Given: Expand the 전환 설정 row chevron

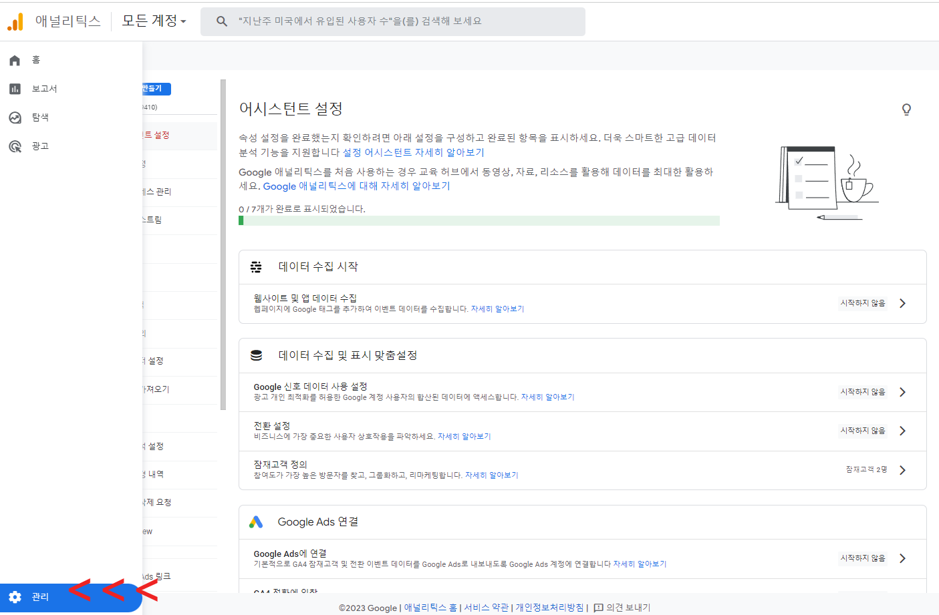Looking at the screenshot, I should pyautogui.click(x=902, y=431).
